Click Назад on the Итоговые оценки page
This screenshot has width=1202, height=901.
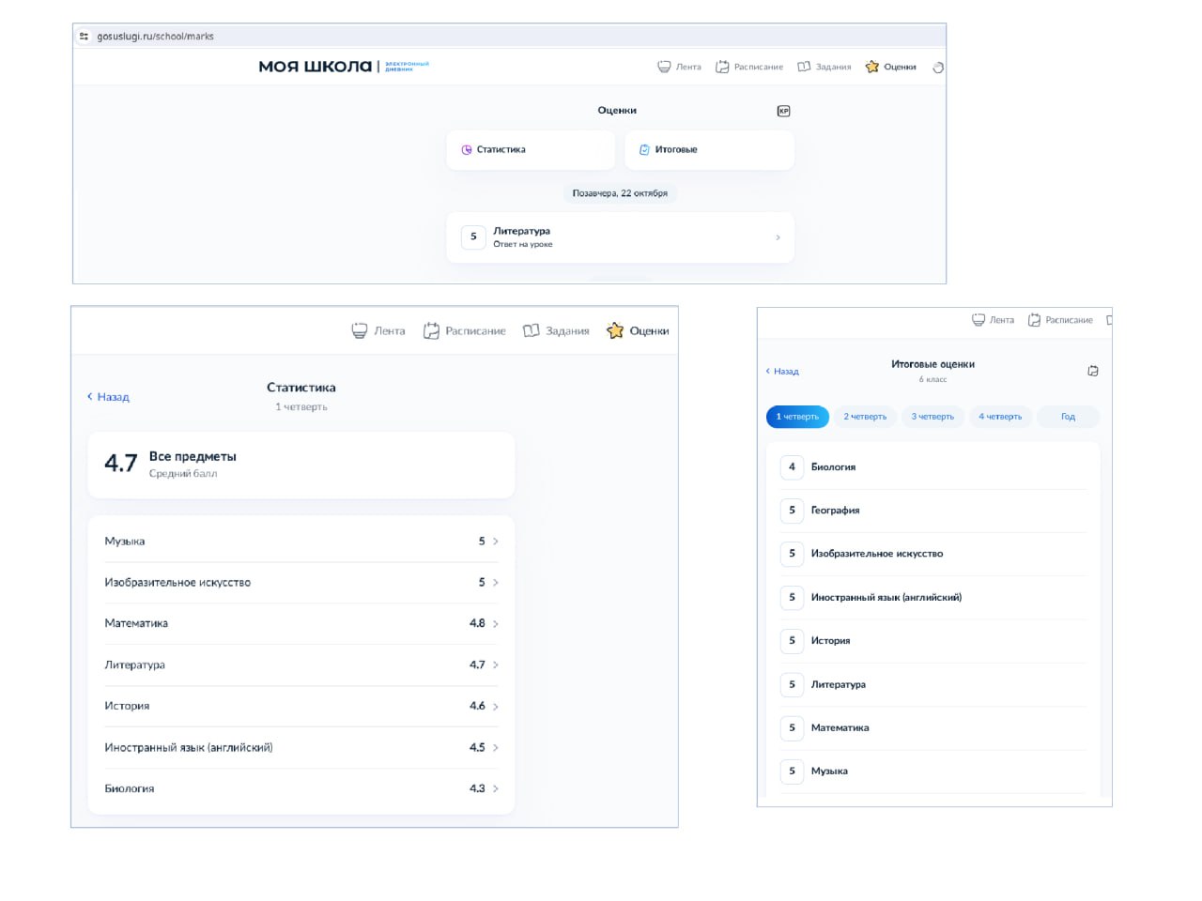[782, 372]
